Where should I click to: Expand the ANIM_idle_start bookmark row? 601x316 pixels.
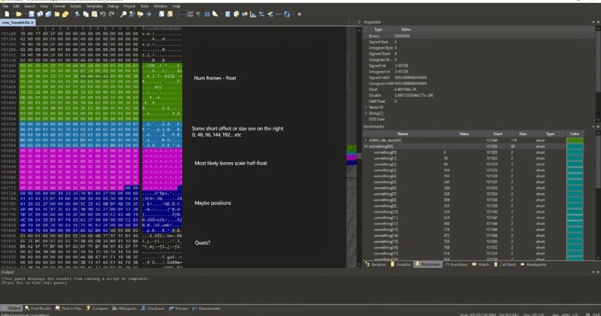tap(366, 140)
